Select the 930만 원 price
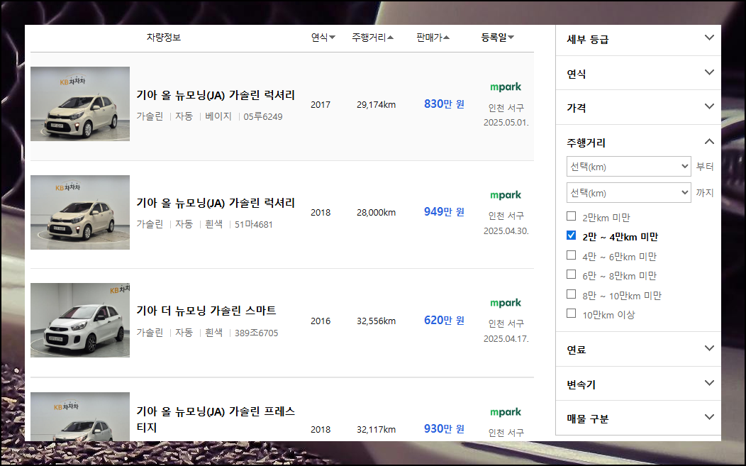Image resolution: width=746 pixels, height=466 pixels. point(444,429)
